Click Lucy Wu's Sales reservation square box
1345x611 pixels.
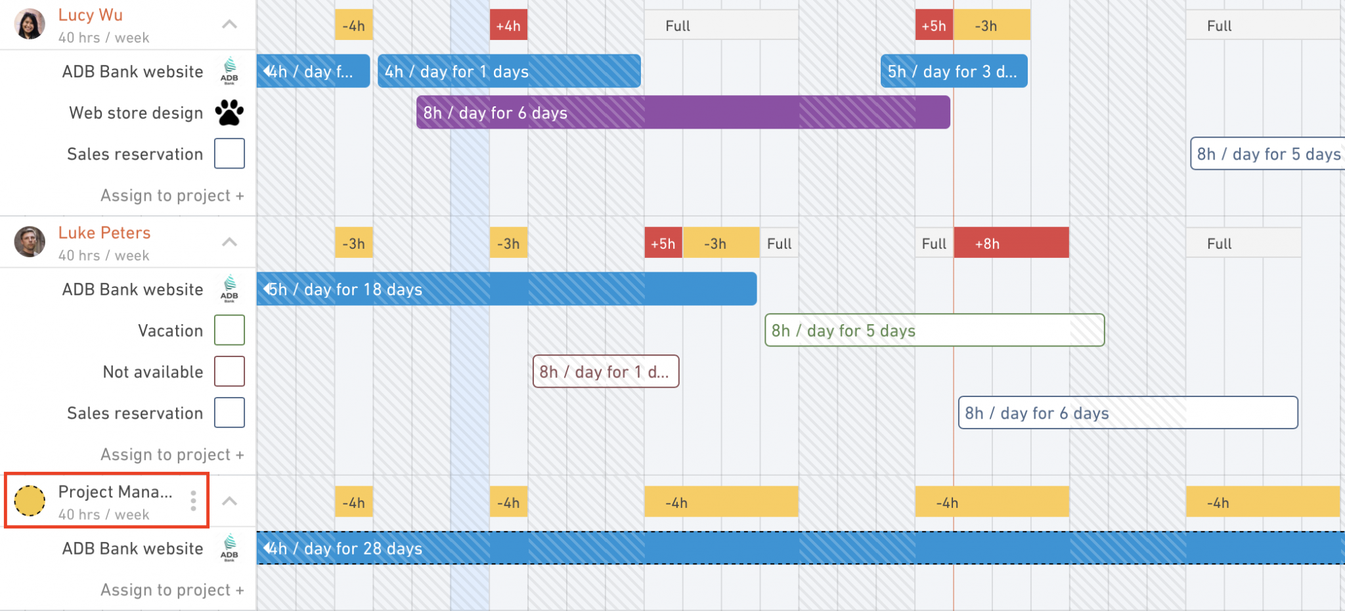[x=229, y=154]
